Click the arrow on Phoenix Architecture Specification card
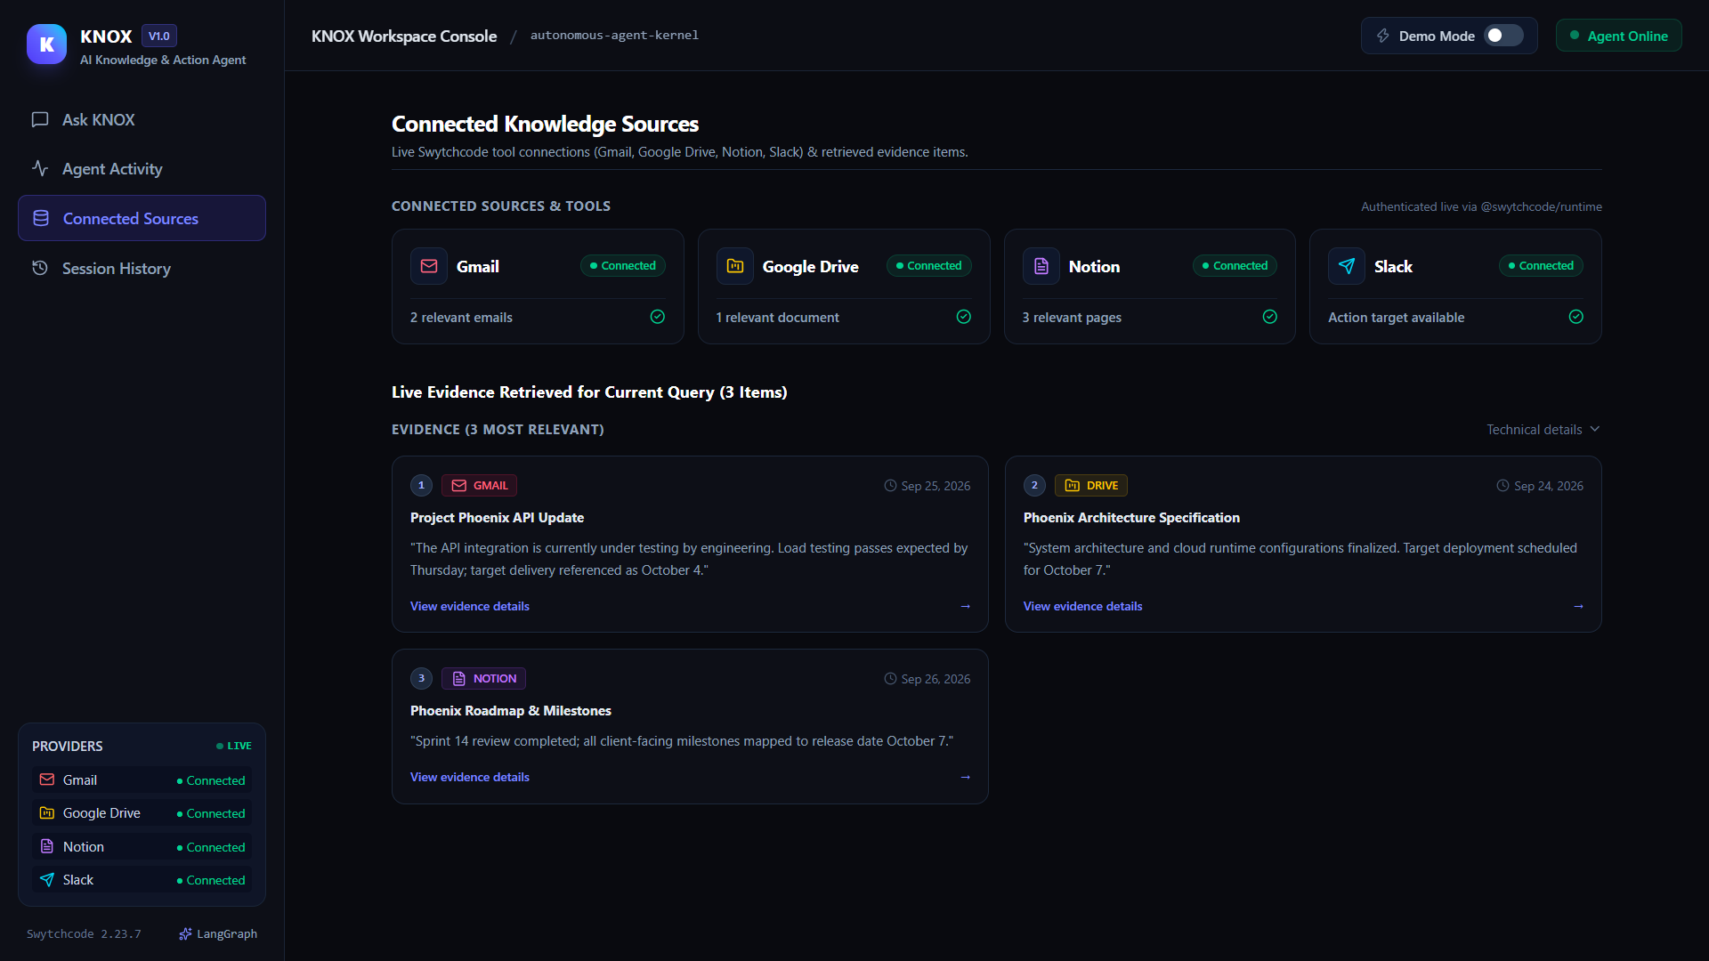The width and height of the screenshot is (1709, 961). [x=1579, y=606]
